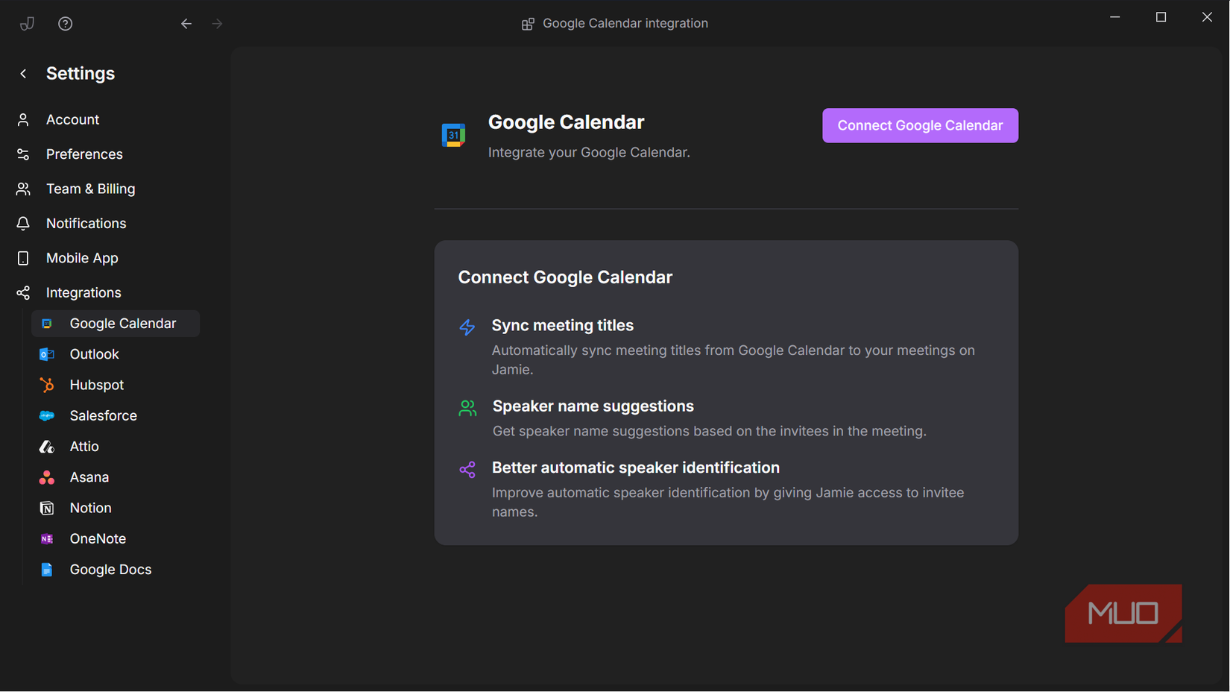
Task: Select the Outlook integration icon
Action: 47,354
